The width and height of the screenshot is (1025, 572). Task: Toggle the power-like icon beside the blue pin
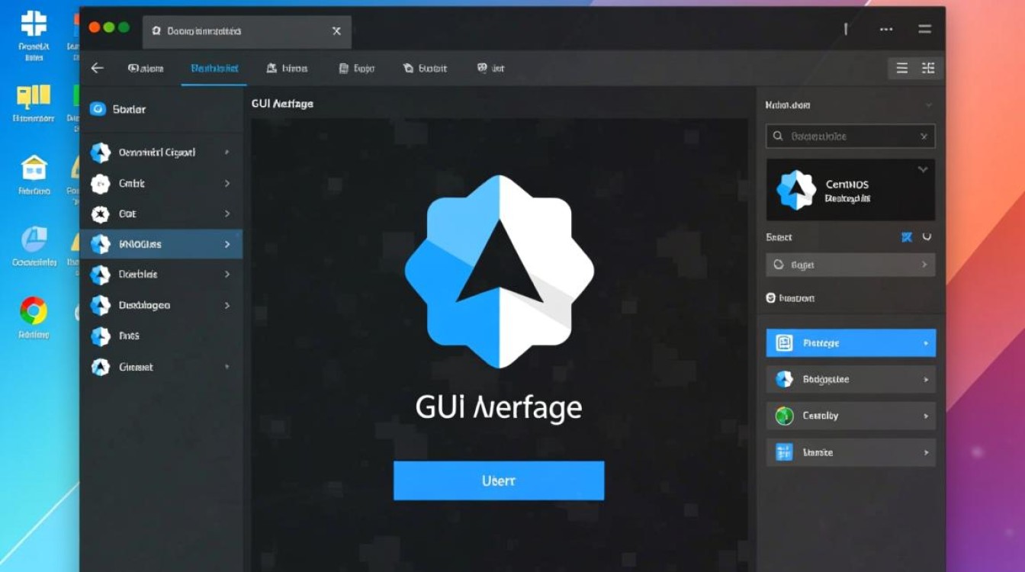[x=927, y=237]
